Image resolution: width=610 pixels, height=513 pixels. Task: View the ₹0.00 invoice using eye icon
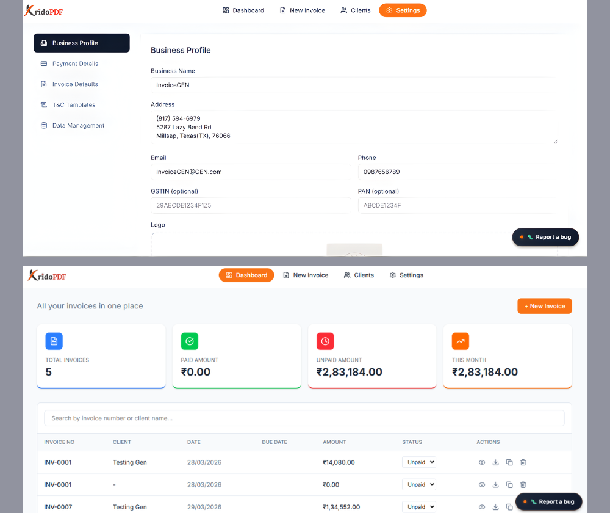point(482,485)
